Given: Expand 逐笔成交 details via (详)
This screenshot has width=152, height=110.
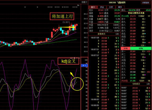Looking at the screenshot, I should pyautogui.click(x=117, y=34).
